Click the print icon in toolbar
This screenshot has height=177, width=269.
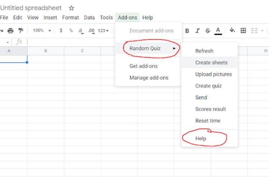[10, 31]
